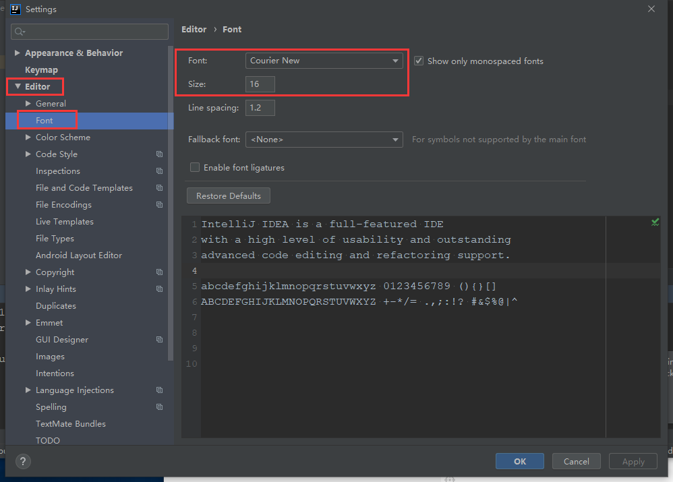673x482 pixels.
Task: Open the Fallback font dropdown
Action: point(324,140)
